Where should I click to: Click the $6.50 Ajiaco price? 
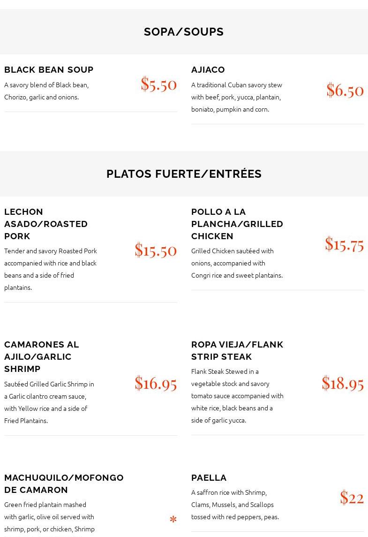345,90
